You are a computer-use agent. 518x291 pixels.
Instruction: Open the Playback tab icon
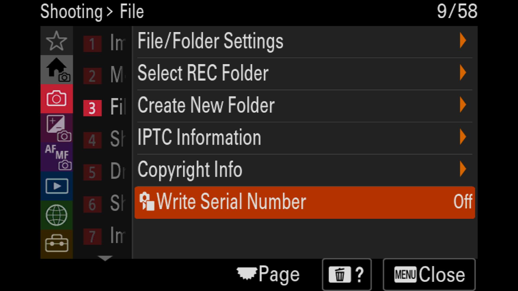[57, 186]
